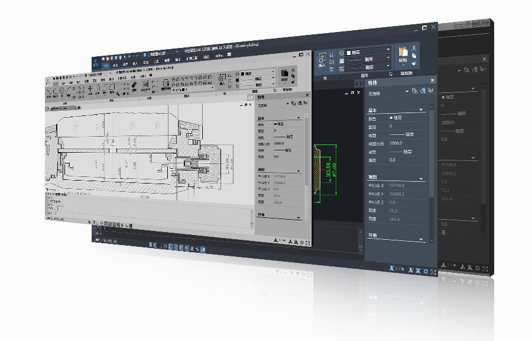Click the multiline text tool in the light window
This screenshot has width=532, height=341.
point(145,84)
